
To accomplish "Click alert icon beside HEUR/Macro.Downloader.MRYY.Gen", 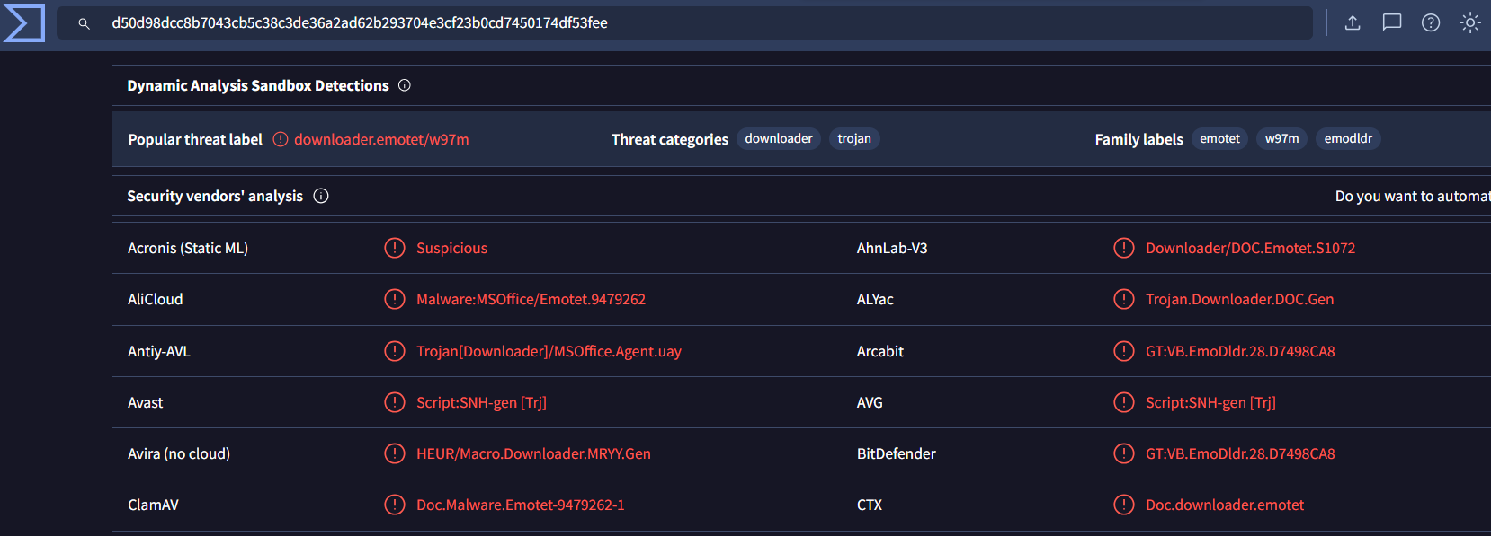I will (x=395, y=453).
